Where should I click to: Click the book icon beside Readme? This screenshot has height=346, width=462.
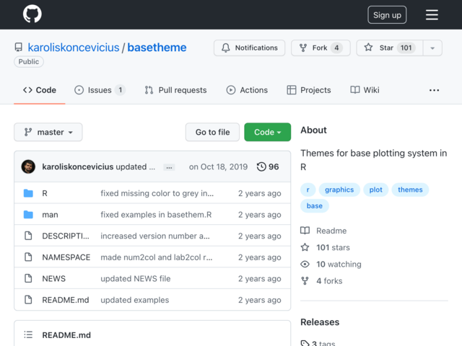(x=305, y=231)
